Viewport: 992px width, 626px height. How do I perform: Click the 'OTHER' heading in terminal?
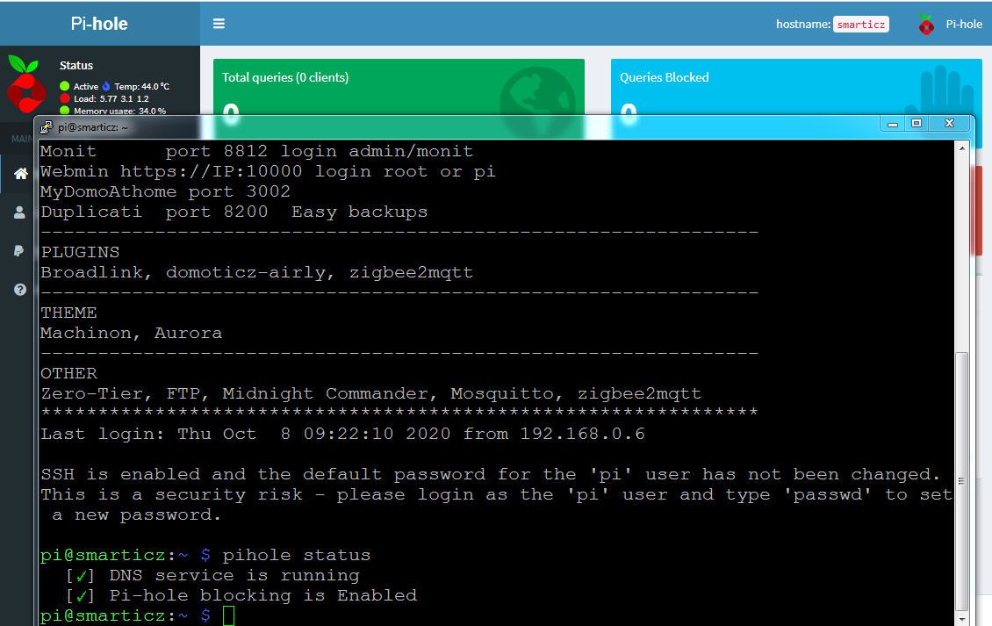69,374
